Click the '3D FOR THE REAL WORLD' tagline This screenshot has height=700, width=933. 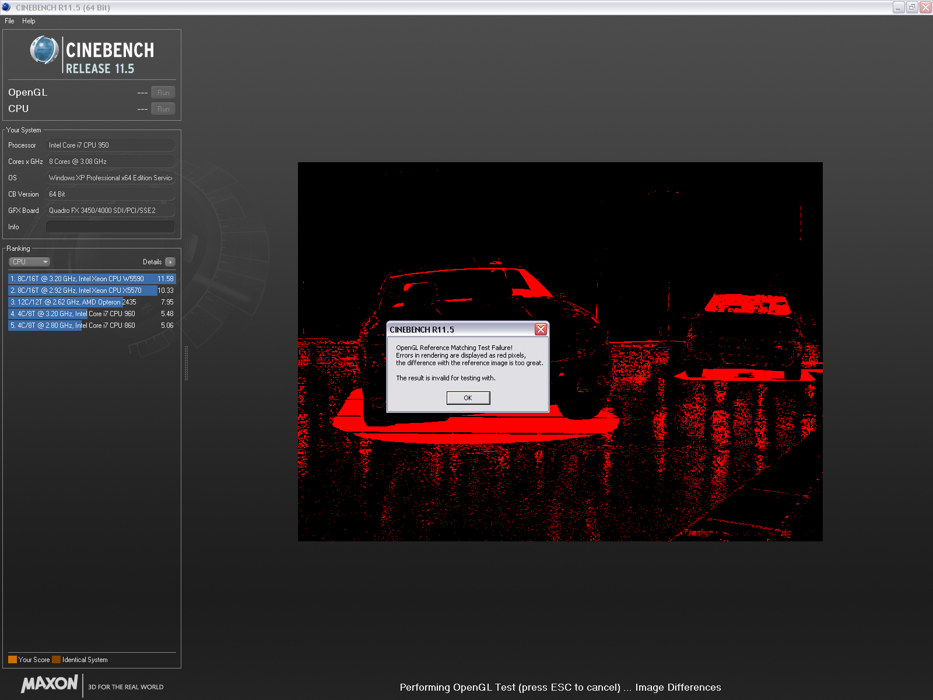click(x=126, y=687)
